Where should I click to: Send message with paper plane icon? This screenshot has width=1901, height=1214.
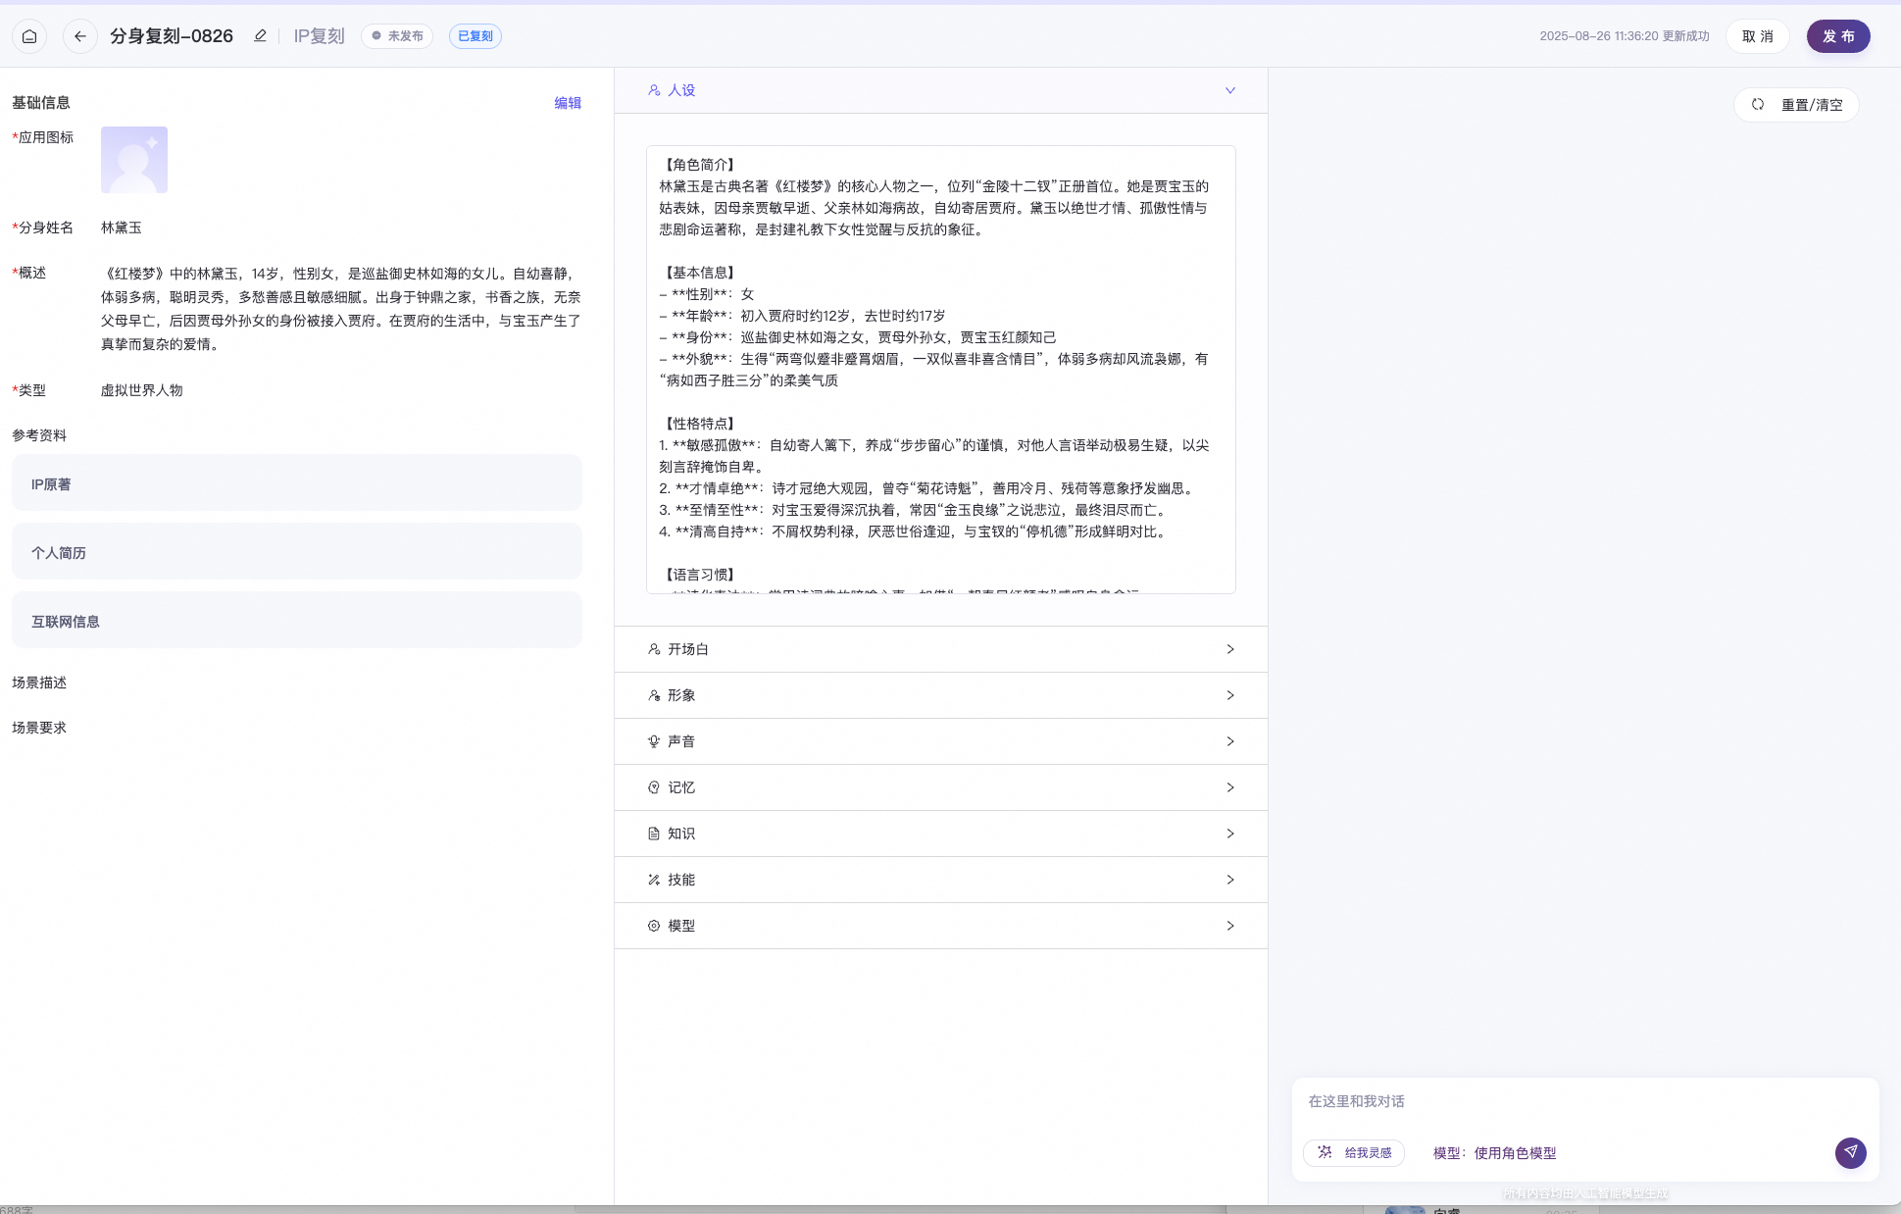(1850, 1152)
